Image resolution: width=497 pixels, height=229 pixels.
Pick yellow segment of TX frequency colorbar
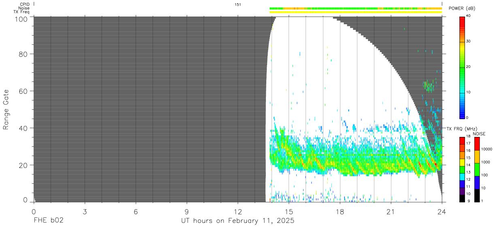point(463,162)
